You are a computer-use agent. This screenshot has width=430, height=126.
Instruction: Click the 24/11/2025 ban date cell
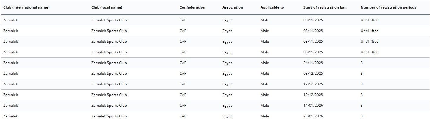click(313, 63)
